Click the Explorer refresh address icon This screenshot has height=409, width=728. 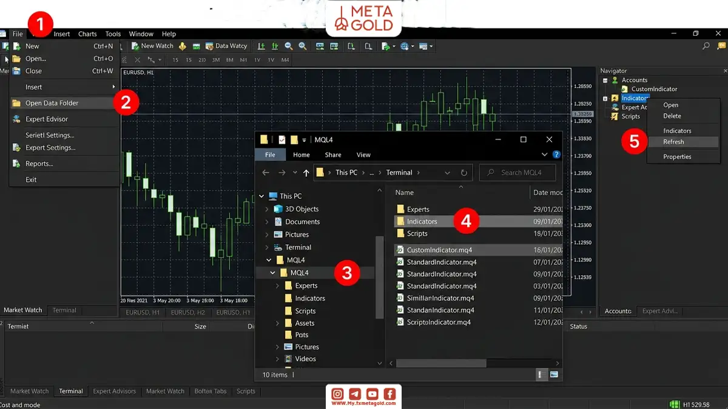click(464, 173)
